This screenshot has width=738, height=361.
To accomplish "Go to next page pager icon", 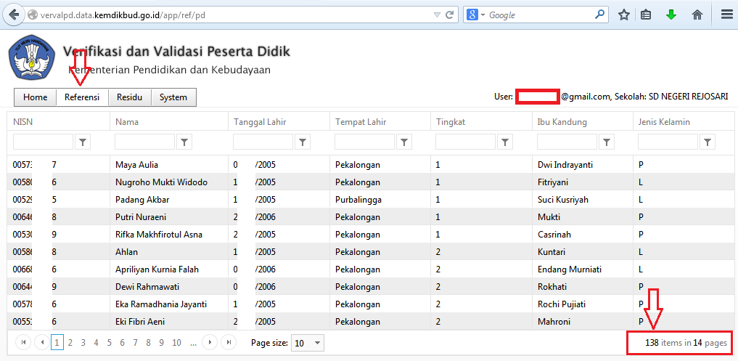I will (x=210, y=342).
